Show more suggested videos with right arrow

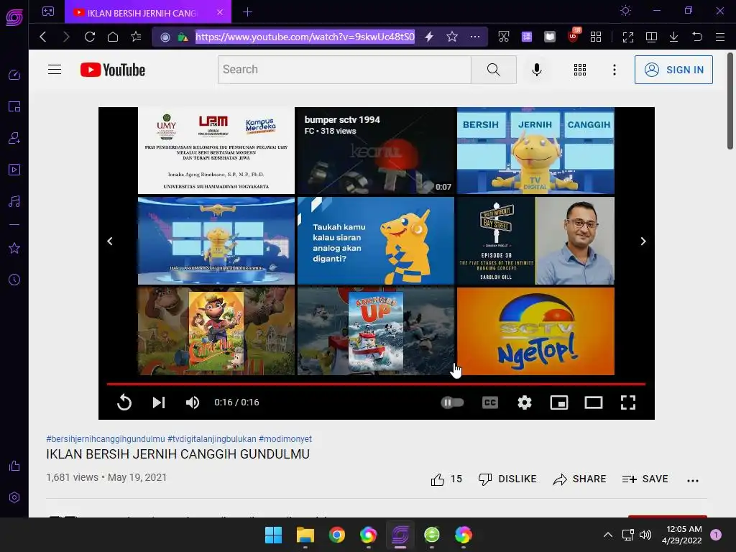(643, 241)
